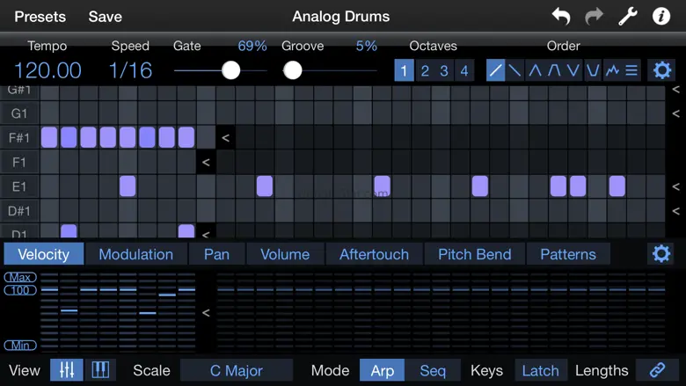This screenshot has width=686, height=386.
Task: Select the random zigzag order icon
Action: click(612, 70)
